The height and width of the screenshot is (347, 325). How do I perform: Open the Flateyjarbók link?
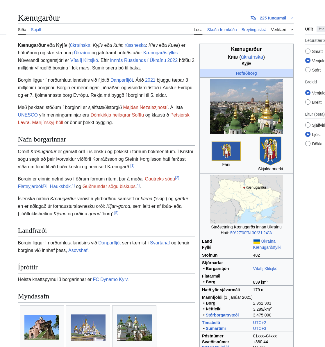click(x=31, y=187)
